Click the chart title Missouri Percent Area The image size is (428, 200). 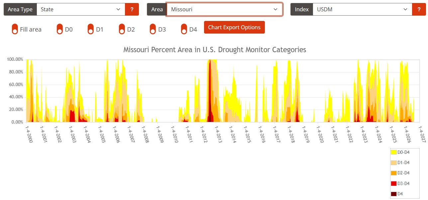click(x=215, y=50)
